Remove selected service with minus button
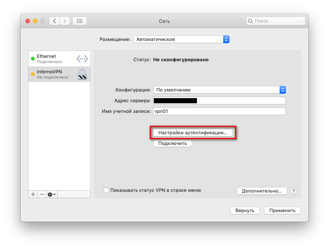 (x=42, y=194)
